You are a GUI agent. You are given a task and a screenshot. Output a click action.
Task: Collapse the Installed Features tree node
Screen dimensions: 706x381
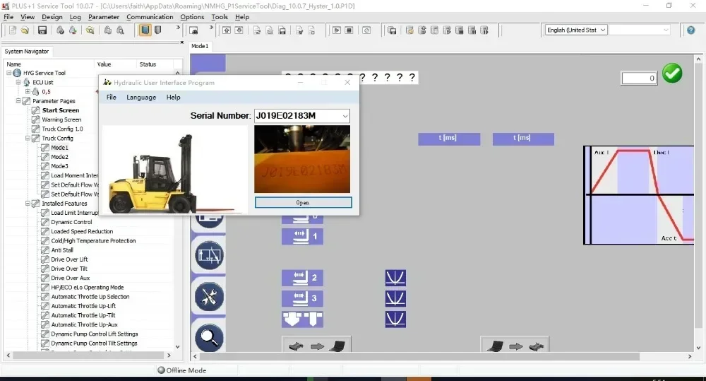[28, 204]
